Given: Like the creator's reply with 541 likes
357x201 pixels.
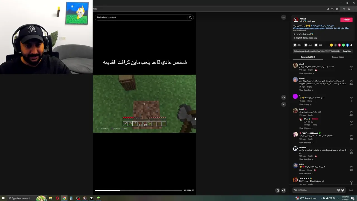Looking at the screenshot, I should (351, 122).
